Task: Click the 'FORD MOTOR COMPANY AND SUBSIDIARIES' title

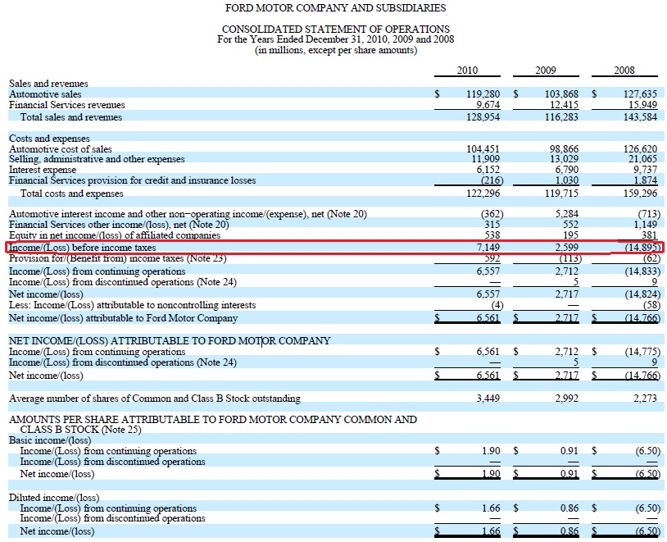Action: 336,8
